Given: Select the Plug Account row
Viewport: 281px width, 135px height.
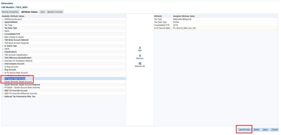Looking at the screenshot, I should coord(64,70).
